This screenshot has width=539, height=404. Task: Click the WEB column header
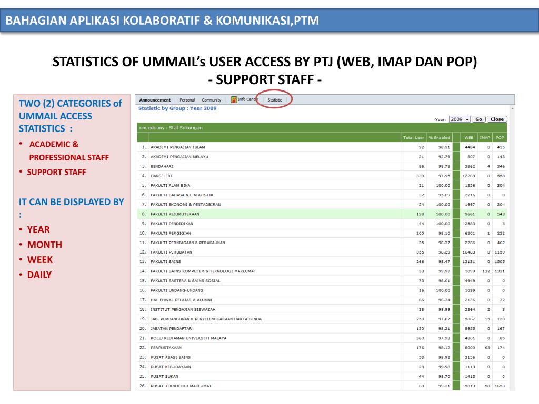[x=469, y=137]
